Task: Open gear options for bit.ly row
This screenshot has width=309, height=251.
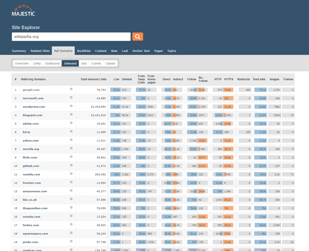Action: (71, 131)
